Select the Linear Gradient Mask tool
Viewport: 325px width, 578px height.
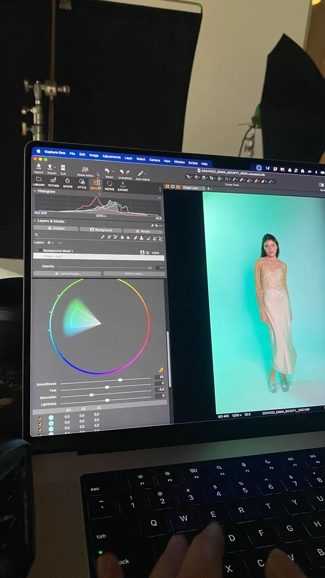(x=122, y=238)
